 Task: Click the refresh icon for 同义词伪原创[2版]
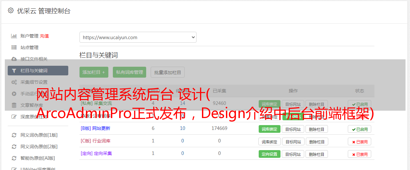tap(14, 147)
